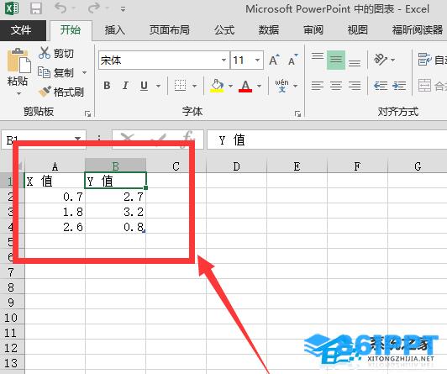Click the Orientation text angle icon
The width and height of the screenshot is (447, 374).
[x=381, y=60]
